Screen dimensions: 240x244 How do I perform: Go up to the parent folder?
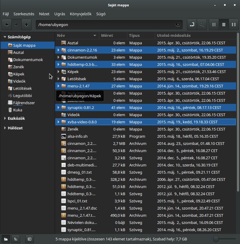26,25
